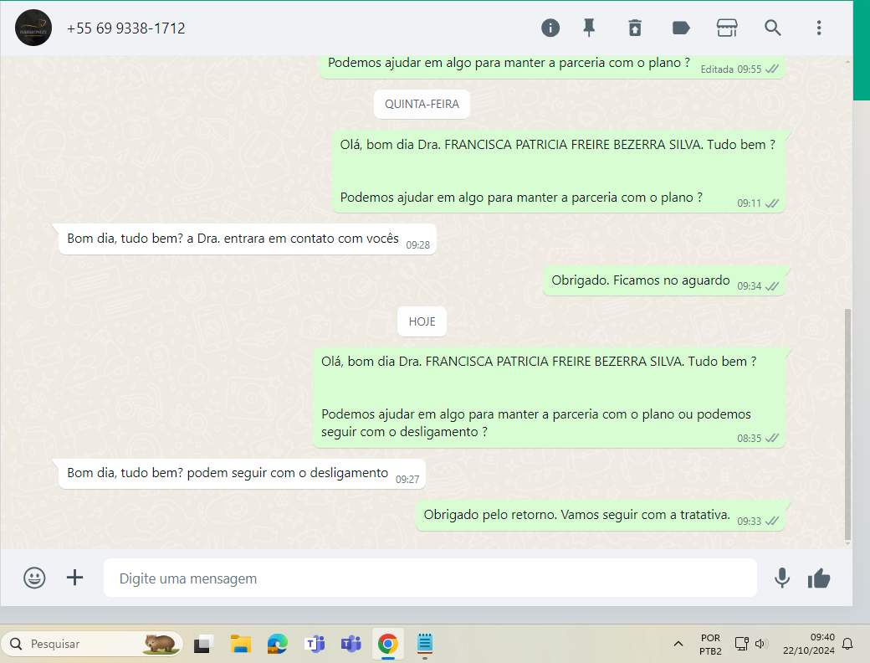Toggle the volume speaker icon in tray
The width and height of the screenshot is (870, 663).
tap(760, 644)
